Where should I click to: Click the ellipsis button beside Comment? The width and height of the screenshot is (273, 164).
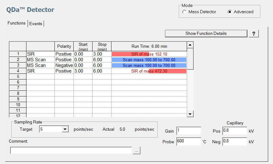click(137, 150)
